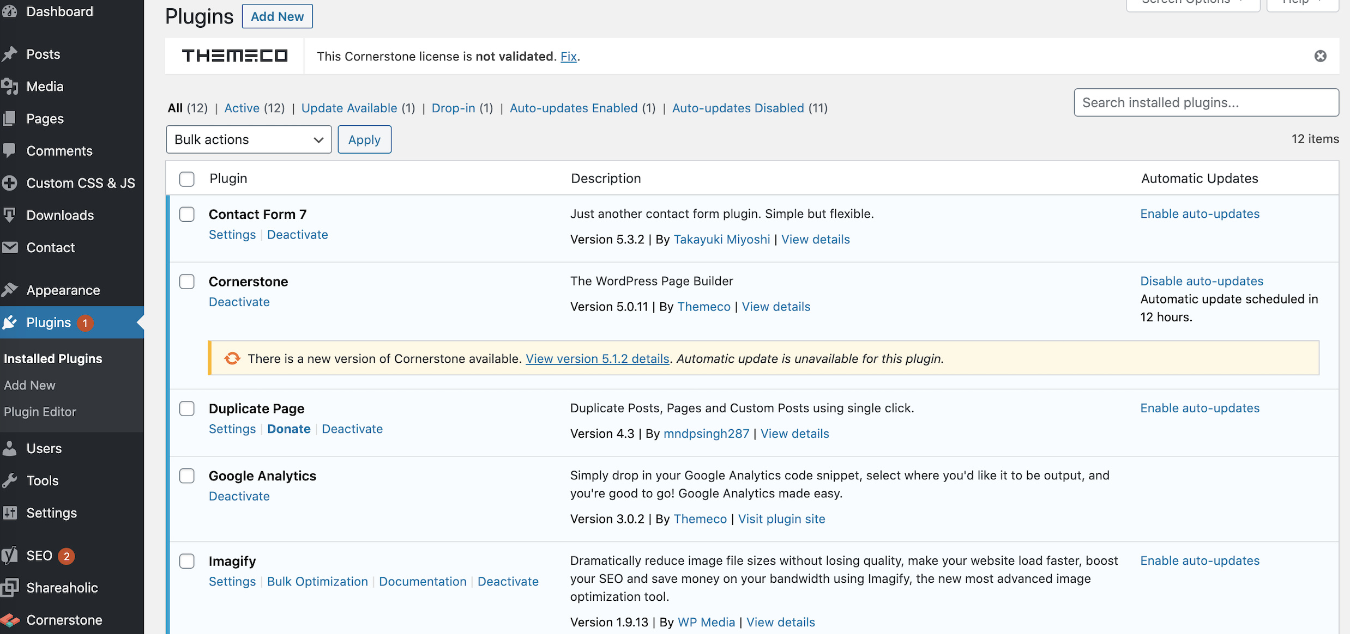The width and height of the screenshot is (1350, 634).
Task: Open the Plugin Editor submenu item
Action: (40, 412)
